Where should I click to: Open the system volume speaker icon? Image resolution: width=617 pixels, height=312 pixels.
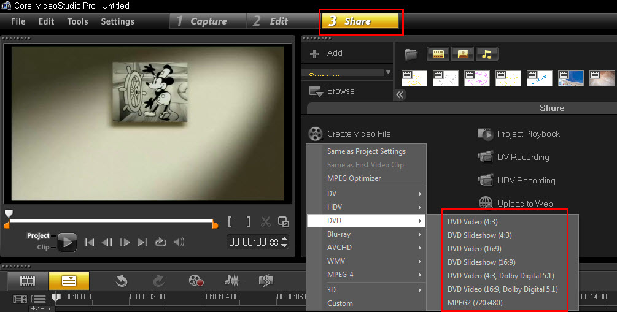(179, 242)
